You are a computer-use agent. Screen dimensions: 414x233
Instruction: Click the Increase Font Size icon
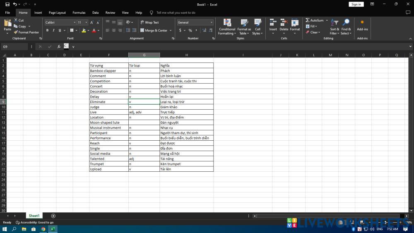[92, 22]
